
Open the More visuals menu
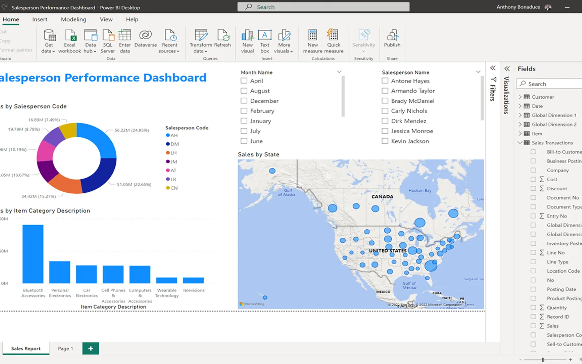(284, 41)
